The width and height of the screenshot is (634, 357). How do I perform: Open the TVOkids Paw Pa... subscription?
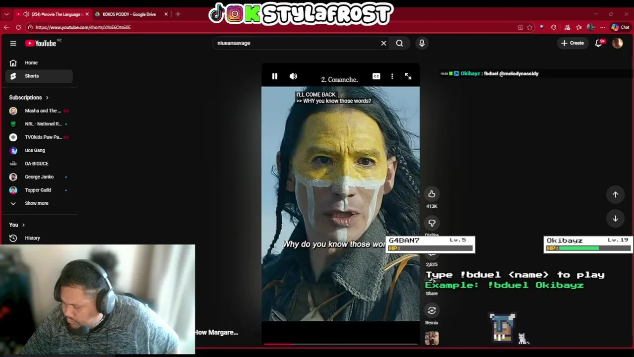pyautogui.click(x=40, y=137)
